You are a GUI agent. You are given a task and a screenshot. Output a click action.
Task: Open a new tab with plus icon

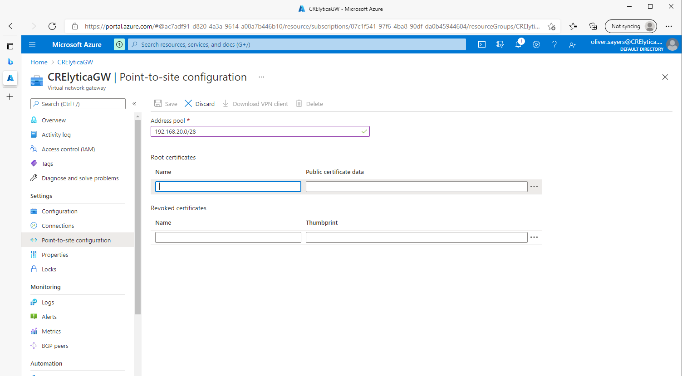point(10,96)
